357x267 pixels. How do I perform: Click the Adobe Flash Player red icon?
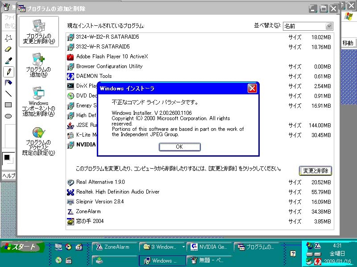[71, 57]
